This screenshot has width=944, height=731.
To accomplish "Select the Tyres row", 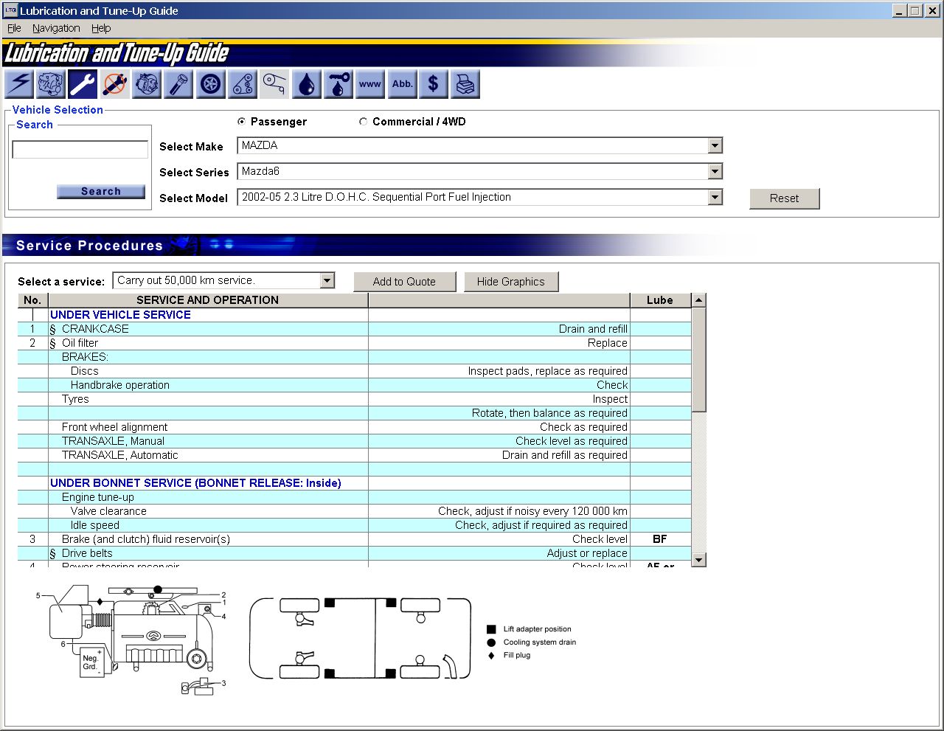I will 355,399.
